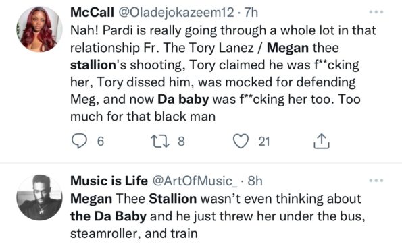Viewport: 402px width, 248px height.
Task: Like McCall's tweet with the heart icon
Action: [x=241, y=141]
